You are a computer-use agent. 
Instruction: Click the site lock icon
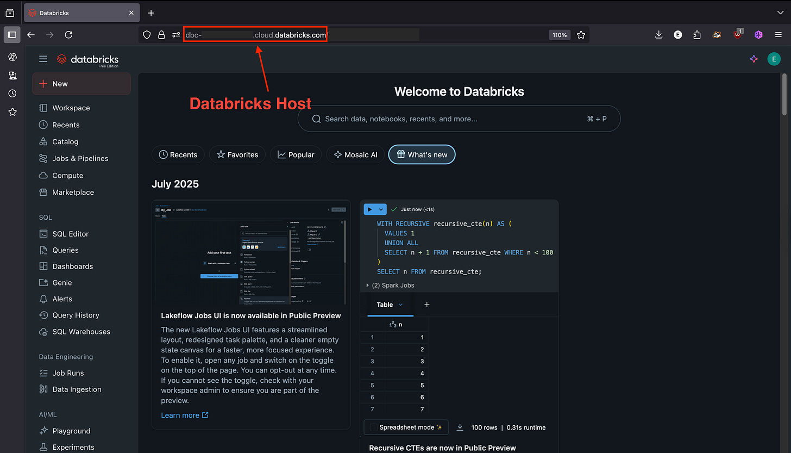point(161,35)
